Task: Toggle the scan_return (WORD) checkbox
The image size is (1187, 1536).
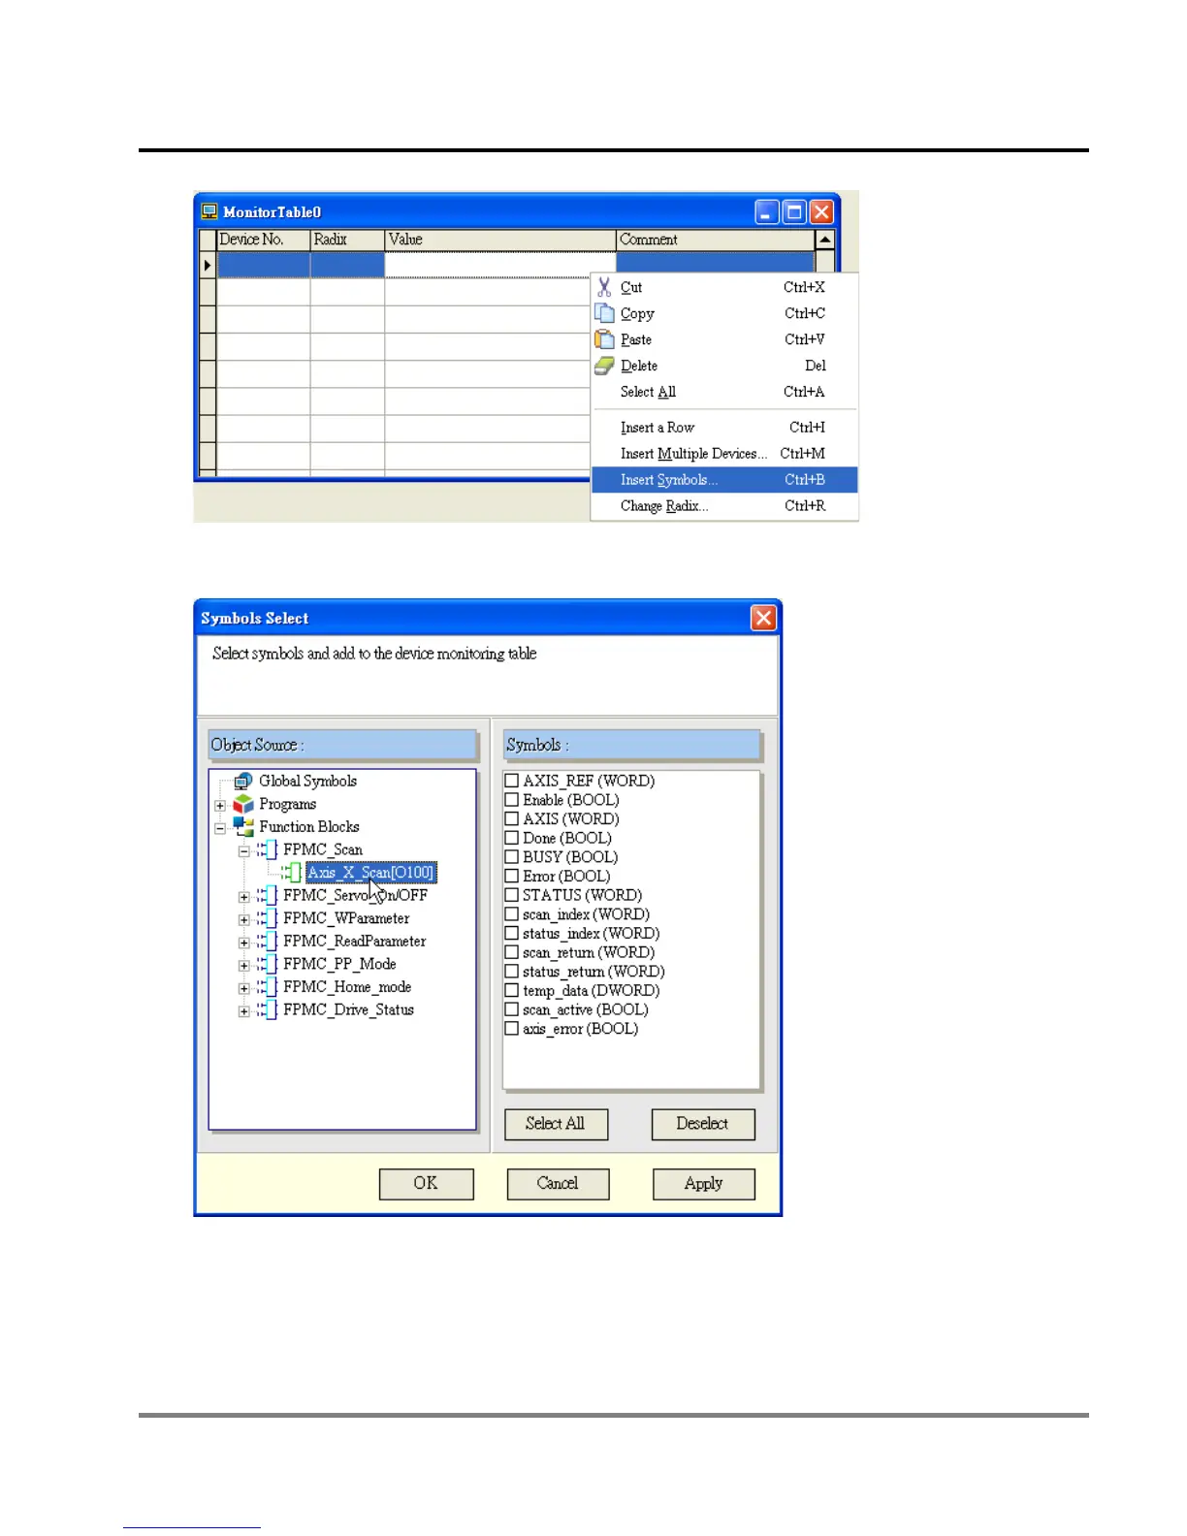Action: [x=512, y=952]
